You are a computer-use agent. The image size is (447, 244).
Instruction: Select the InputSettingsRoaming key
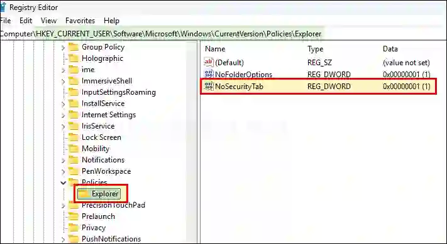[x=119, y=92]
